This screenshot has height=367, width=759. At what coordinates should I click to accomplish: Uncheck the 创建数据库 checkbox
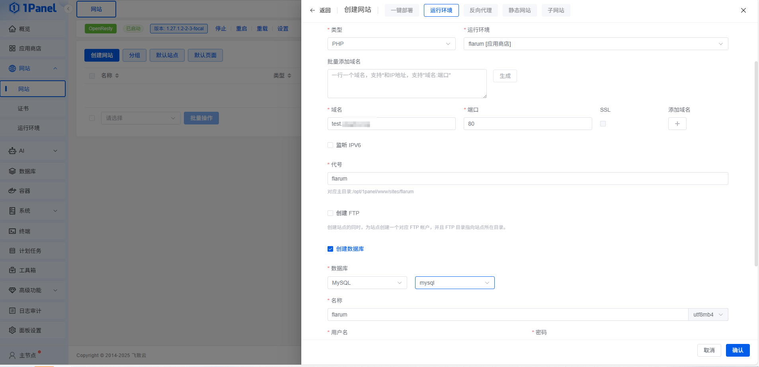tap(330, 249)
